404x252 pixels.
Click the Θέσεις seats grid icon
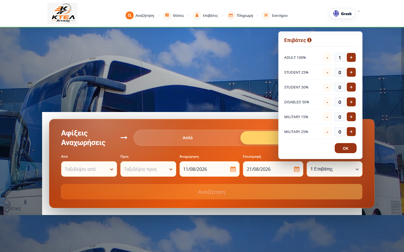point(167,15)
